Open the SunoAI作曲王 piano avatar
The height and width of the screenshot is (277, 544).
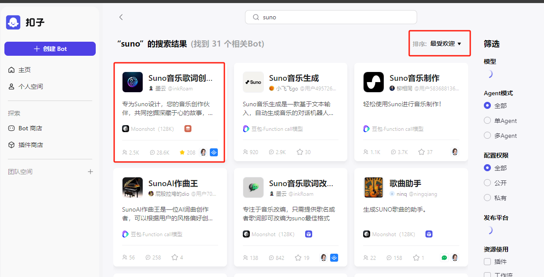[x=133, y=187]
